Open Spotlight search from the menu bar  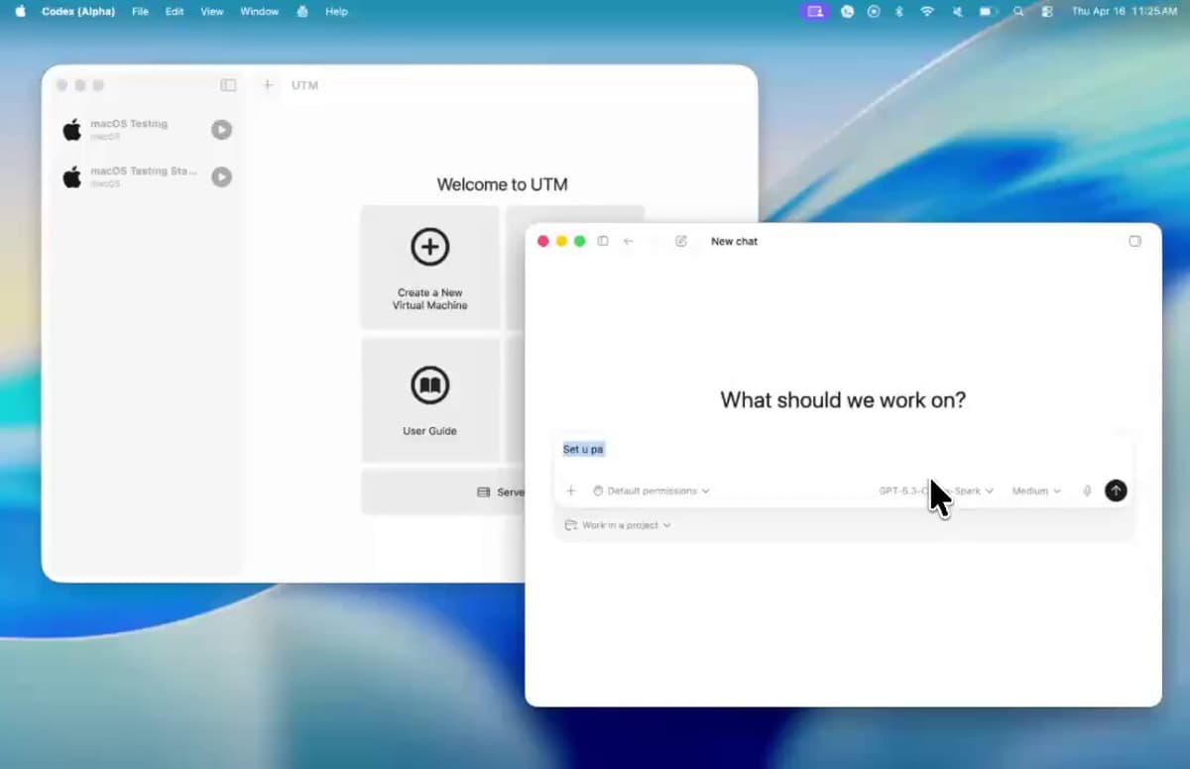point(1017,11)
